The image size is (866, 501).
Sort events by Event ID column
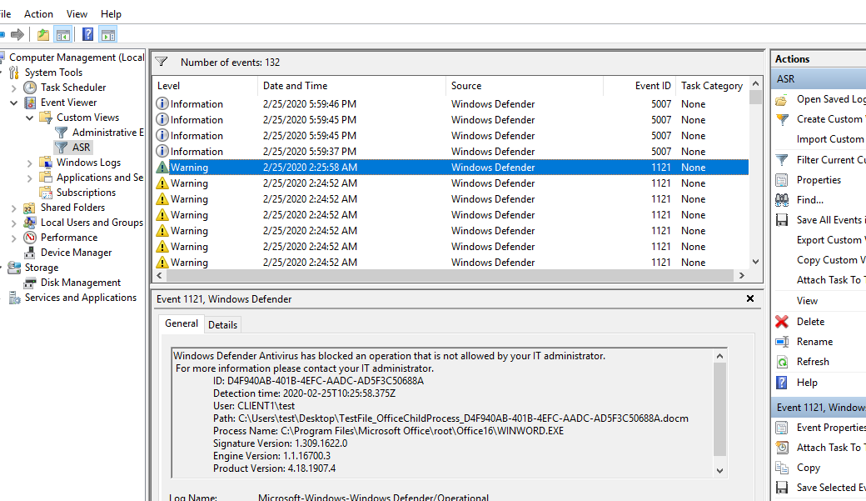[639, 86]
